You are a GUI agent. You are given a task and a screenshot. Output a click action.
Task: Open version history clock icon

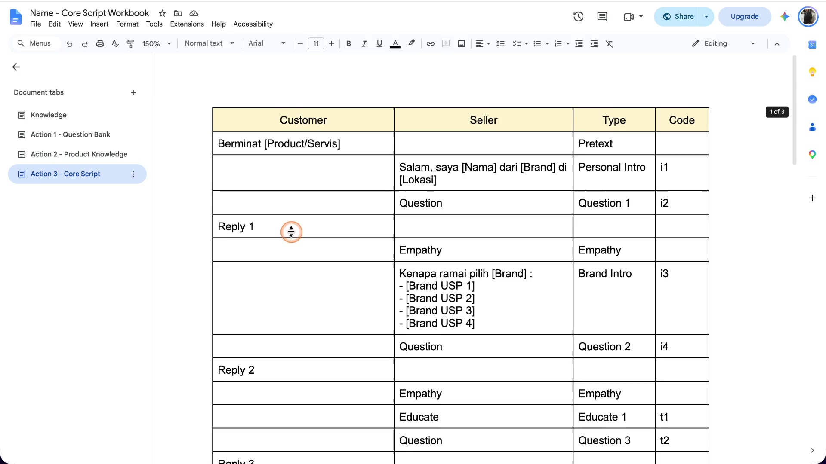pos(578,16)
